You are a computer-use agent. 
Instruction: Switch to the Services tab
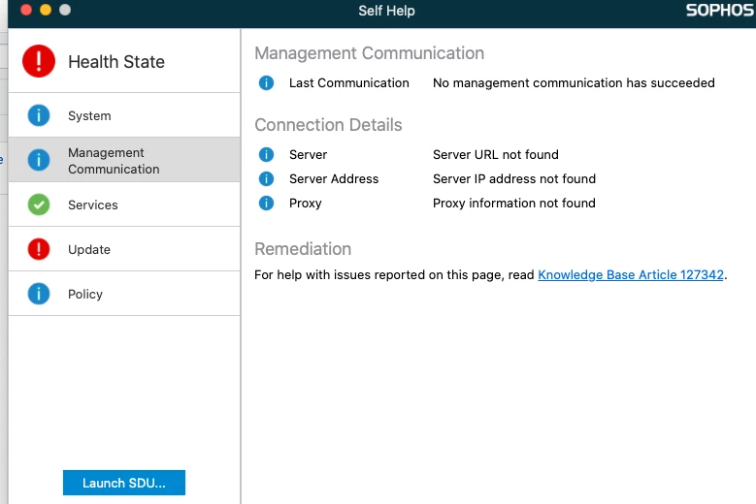coord(93,205)
